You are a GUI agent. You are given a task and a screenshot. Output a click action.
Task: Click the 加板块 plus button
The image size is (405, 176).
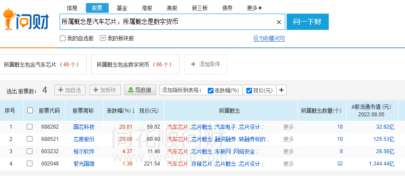[105, 90]
